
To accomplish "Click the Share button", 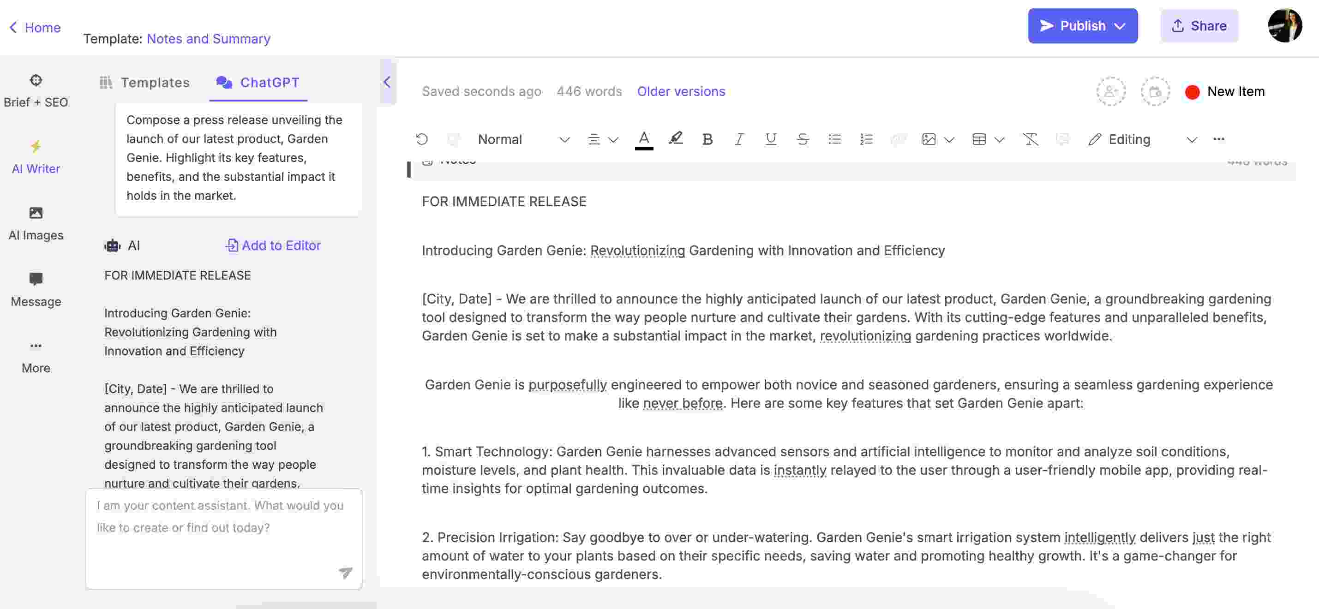I will pyautogui.click(x=1199, y=25).
